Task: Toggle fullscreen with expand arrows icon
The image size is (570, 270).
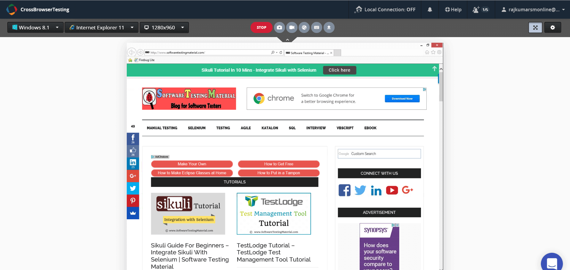Action: click(535, 27)
